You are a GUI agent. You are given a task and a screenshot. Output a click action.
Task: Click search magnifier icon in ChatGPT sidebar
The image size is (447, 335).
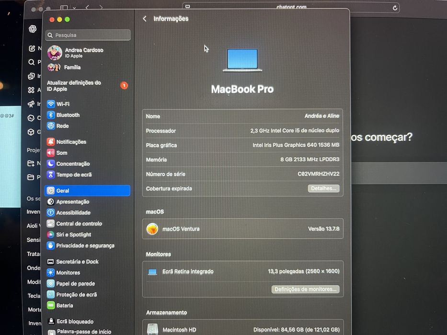click(32, 62)
